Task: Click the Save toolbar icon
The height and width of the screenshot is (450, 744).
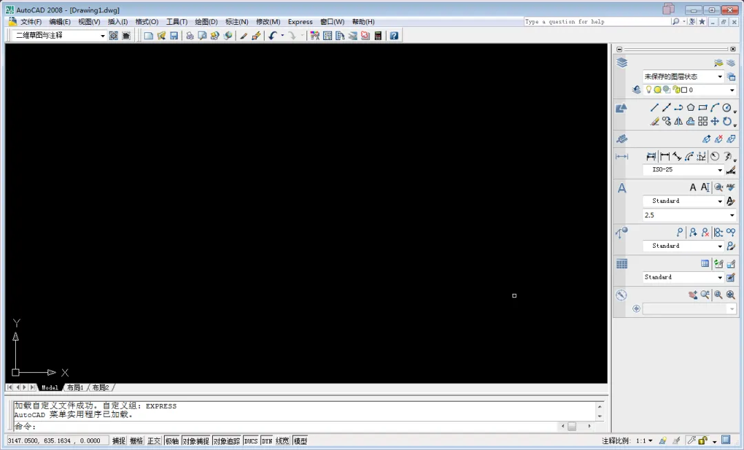Action: 174,36
